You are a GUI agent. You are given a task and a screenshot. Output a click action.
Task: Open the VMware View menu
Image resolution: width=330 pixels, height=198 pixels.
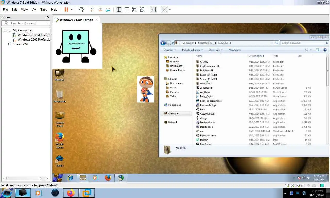[x=24, y=10]
